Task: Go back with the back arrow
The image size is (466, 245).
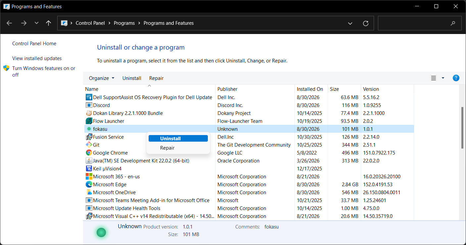Action: pyautogui.click(x=9, y=23)
